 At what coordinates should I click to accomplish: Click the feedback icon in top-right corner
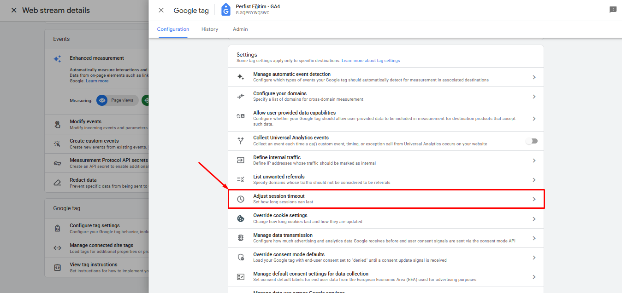[x=613, y=10]
